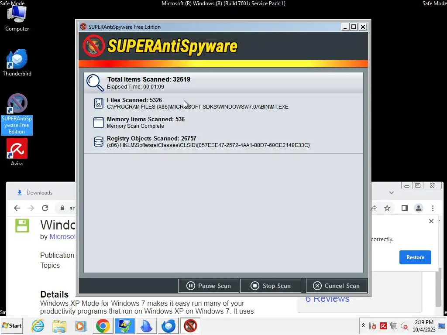Show hidden tray icons arrow
447x335 pixels.
click(x=363, y=325)
